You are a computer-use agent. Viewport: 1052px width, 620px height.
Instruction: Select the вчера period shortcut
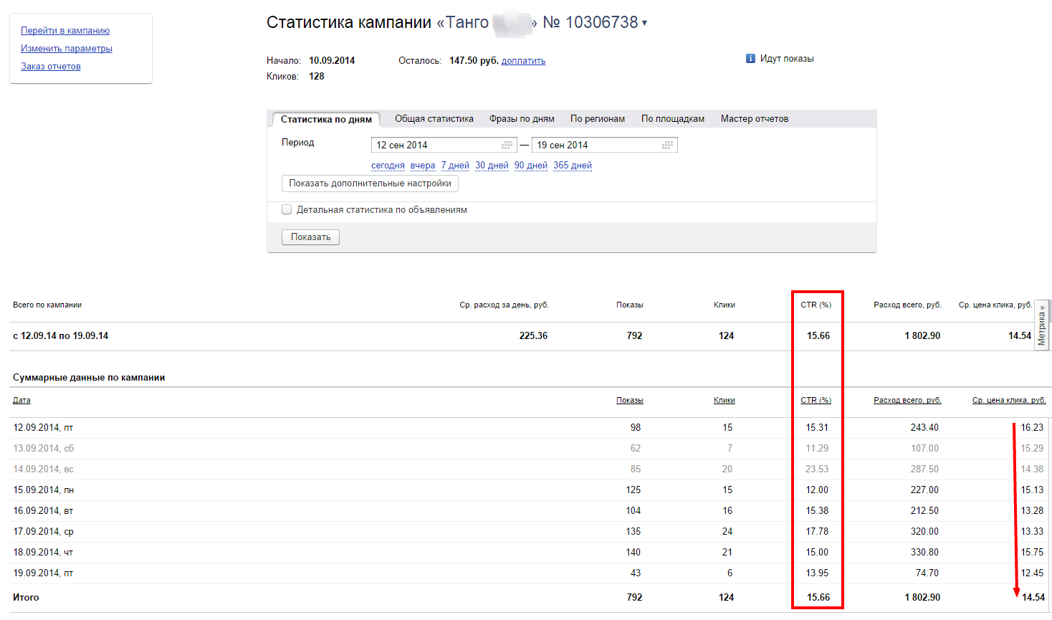point(423,166)
